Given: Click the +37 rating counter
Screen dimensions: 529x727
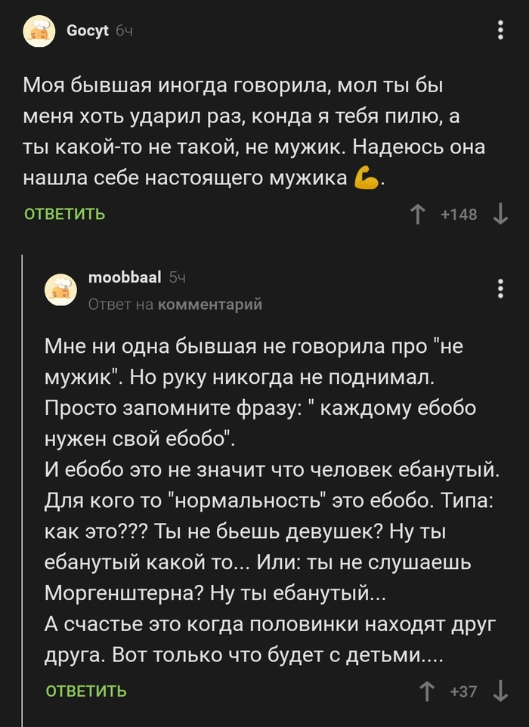Looking at the screenshot, I should [x=463, y=689].
